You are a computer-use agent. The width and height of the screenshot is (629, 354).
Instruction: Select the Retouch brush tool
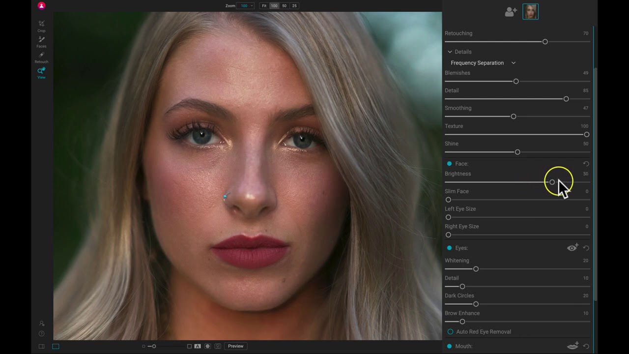coord(41,58)
